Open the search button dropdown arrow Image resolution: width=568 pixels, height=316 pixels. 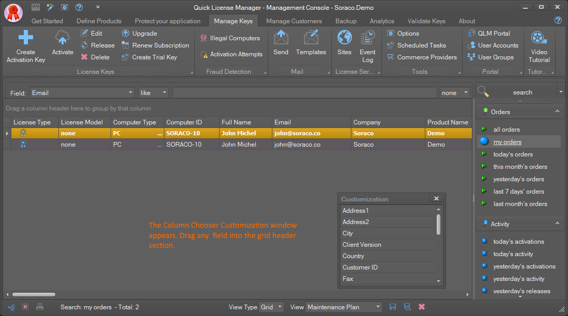click(x=561, y=92)
